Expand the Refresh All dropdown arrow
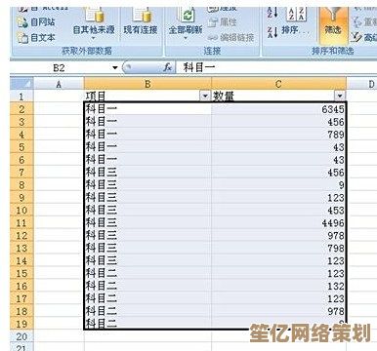 coord(186,38)
